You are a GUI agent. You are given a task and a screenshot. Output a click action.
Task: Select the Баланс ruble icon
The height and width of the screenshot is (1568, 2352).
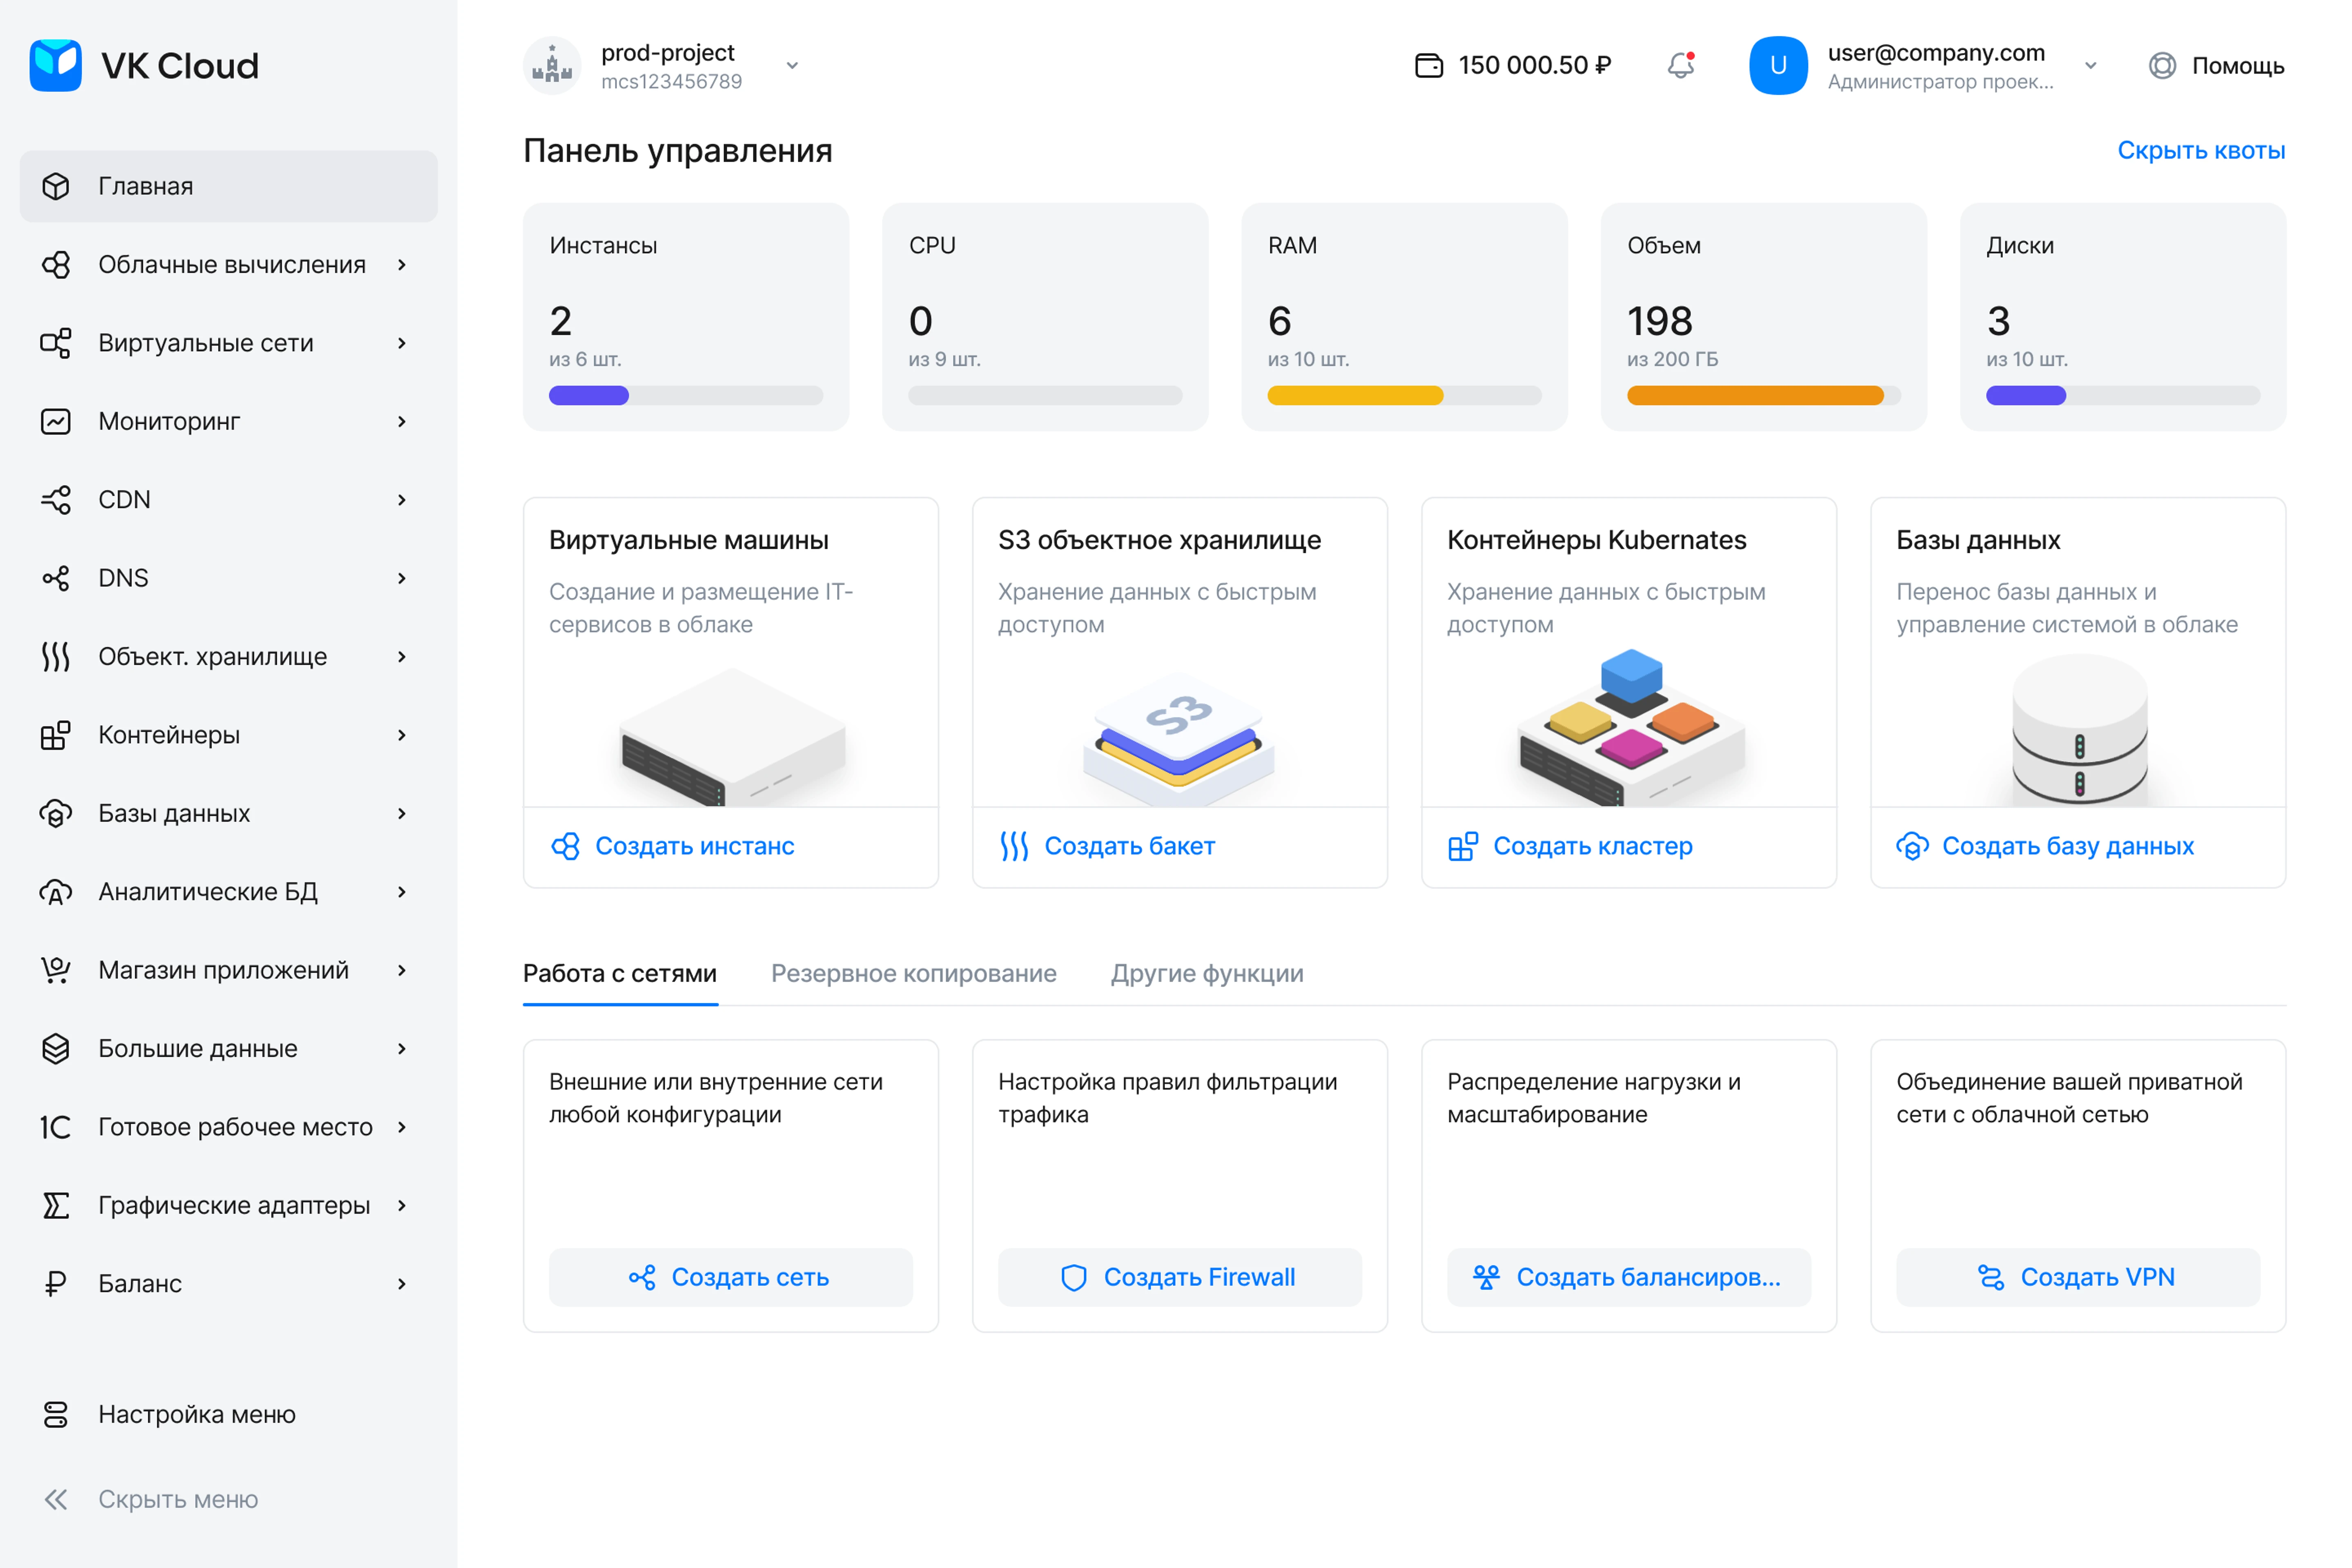tap(56, 1283)
